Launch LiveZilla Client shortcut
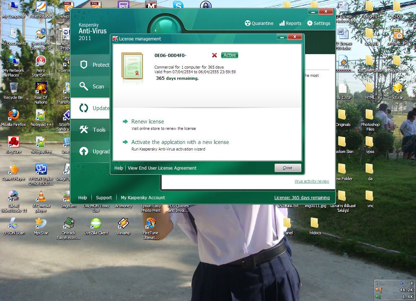Screen dimensions: 416x301 tap(96, 226)
